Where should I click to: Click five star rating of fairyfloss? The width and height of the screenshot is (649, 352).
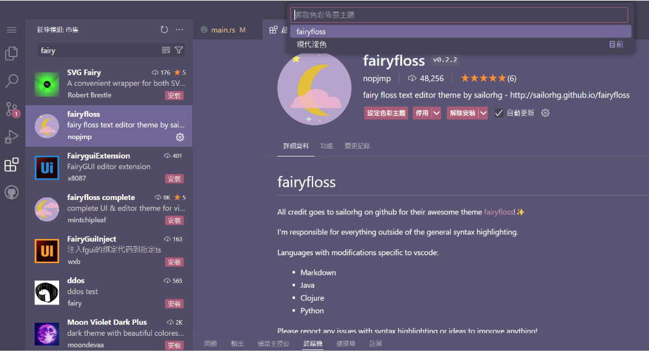[483, 78]
